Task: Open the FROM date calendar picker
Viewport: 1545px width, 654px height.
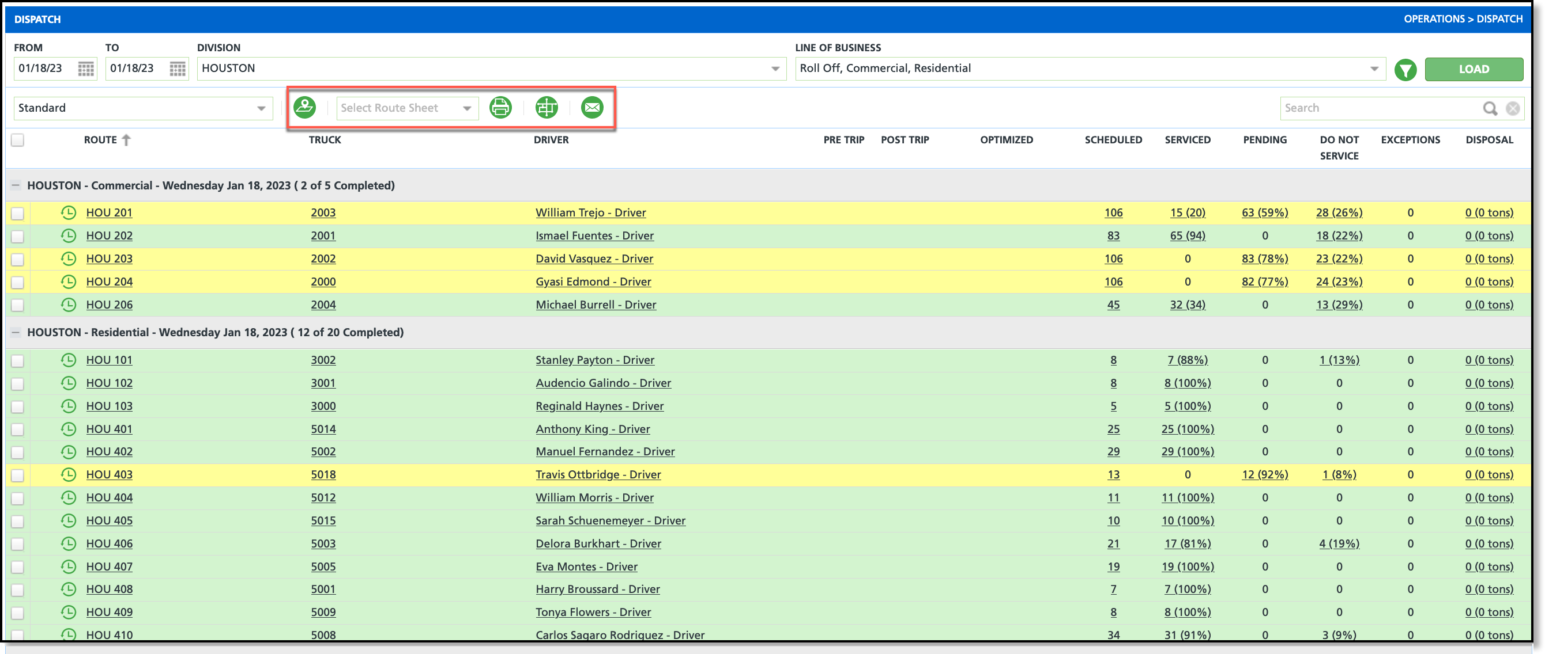Action: point(86,69)
